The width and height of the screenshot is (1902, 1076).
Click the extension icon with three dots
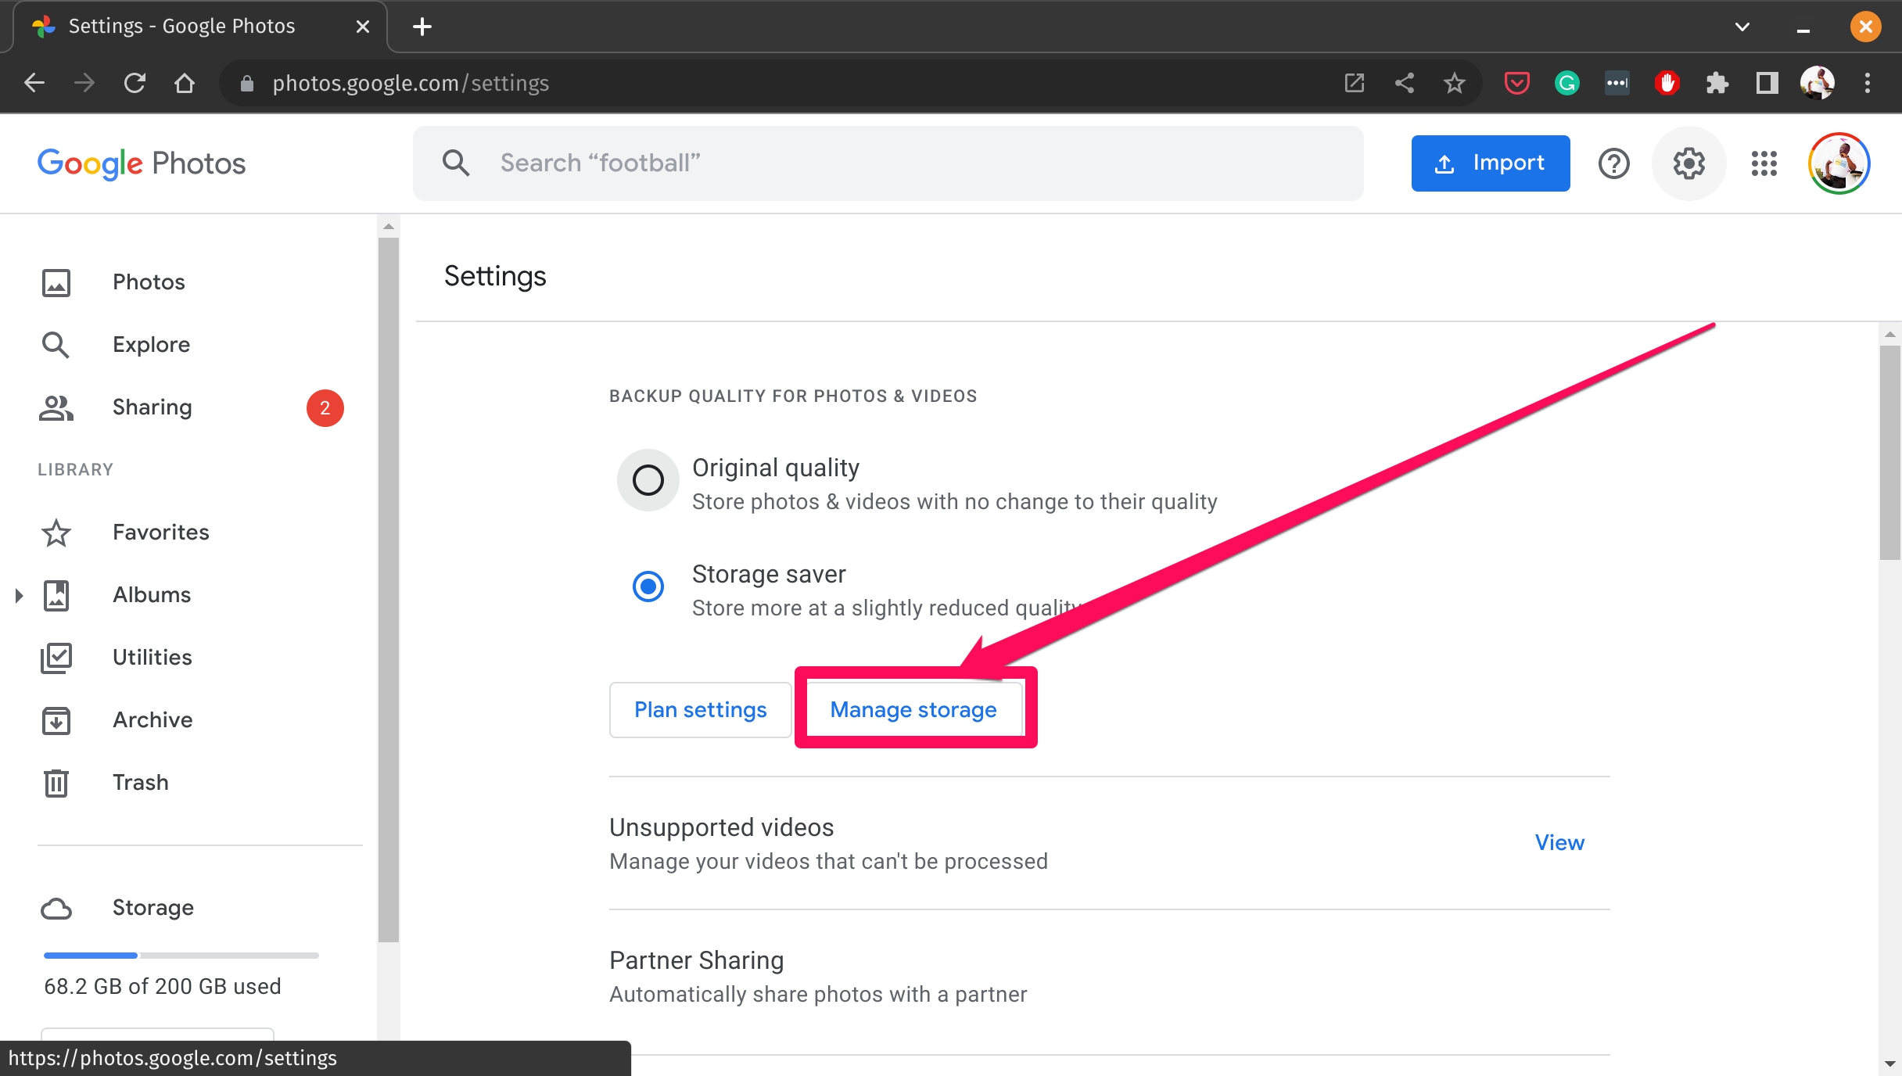point(1617,83)
